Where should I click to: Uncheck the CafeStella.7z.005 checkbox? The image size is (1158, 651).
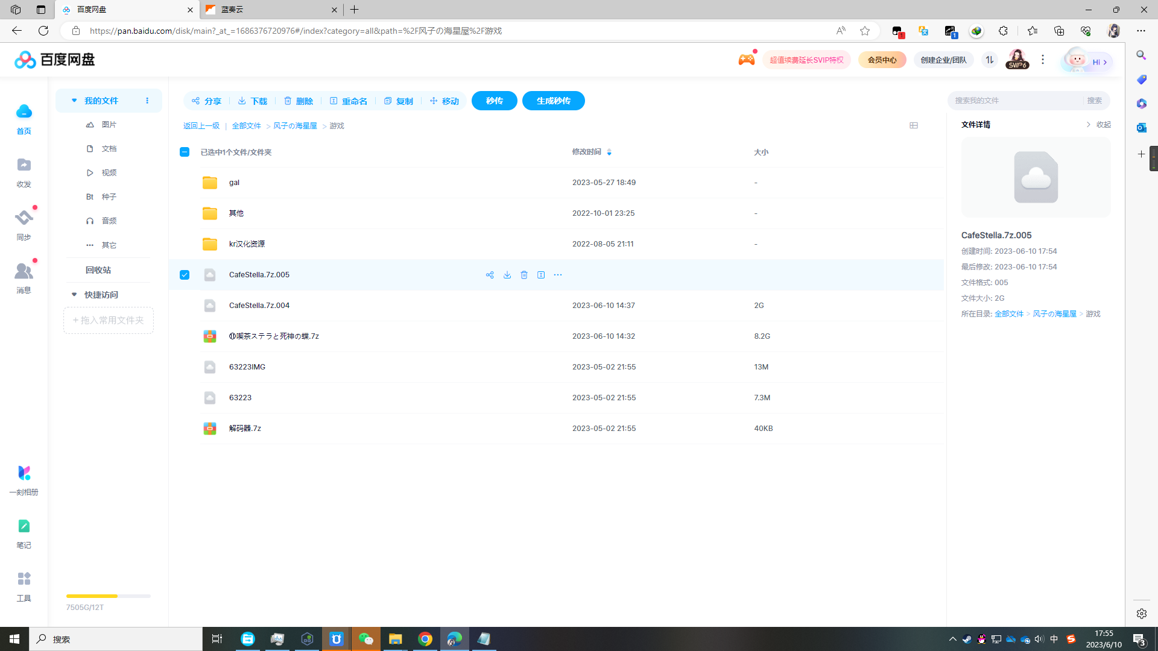tap(185, 275)
